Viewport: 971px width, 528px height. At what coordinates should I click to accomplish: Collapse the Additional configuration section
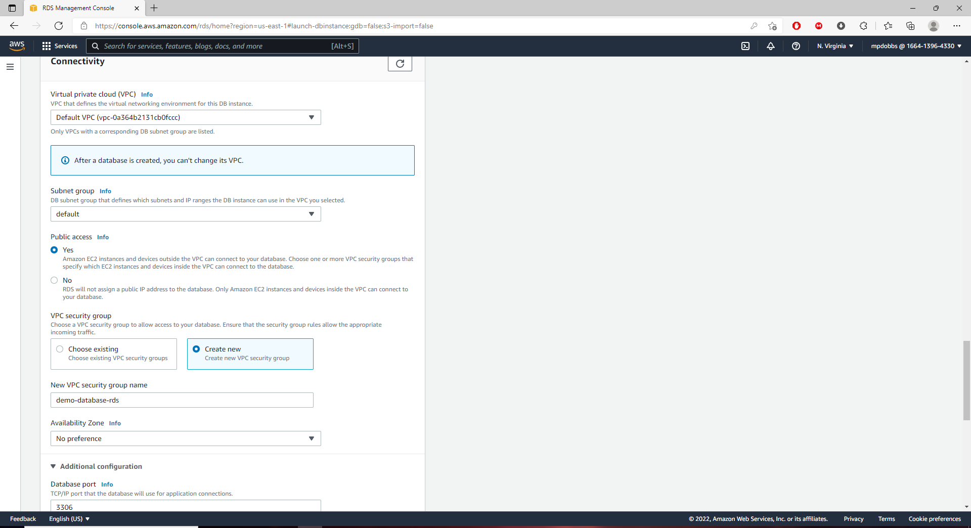pos(96,466)
